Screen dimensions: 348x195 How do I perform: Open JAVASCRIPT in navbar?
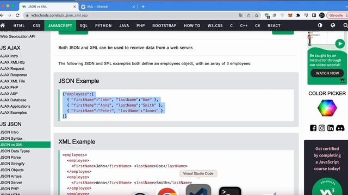(x=60, y=25)
